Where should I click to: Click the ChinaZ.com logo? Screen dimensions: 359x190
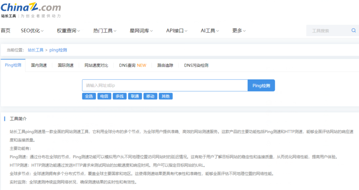(31, 8)
